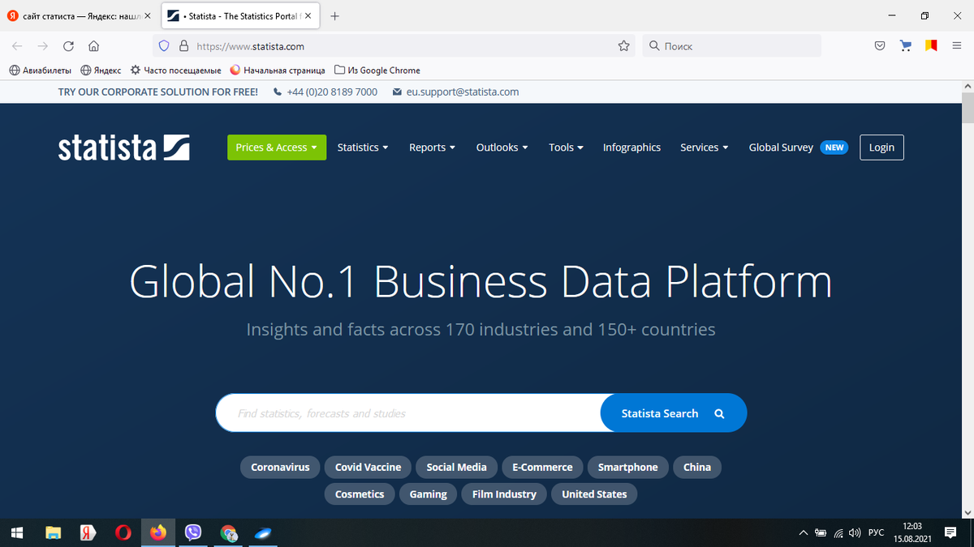Expand the Outlooks menu
974x547 pixels.
click(x=502, y=147)
